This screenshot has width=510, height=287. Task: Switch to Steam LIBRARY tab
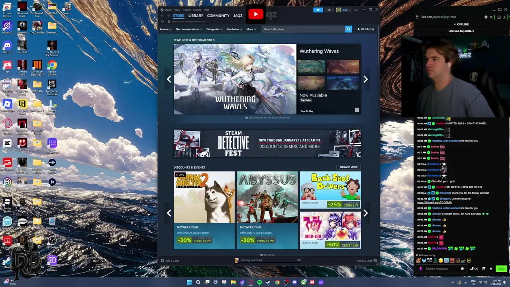point(196,16)
